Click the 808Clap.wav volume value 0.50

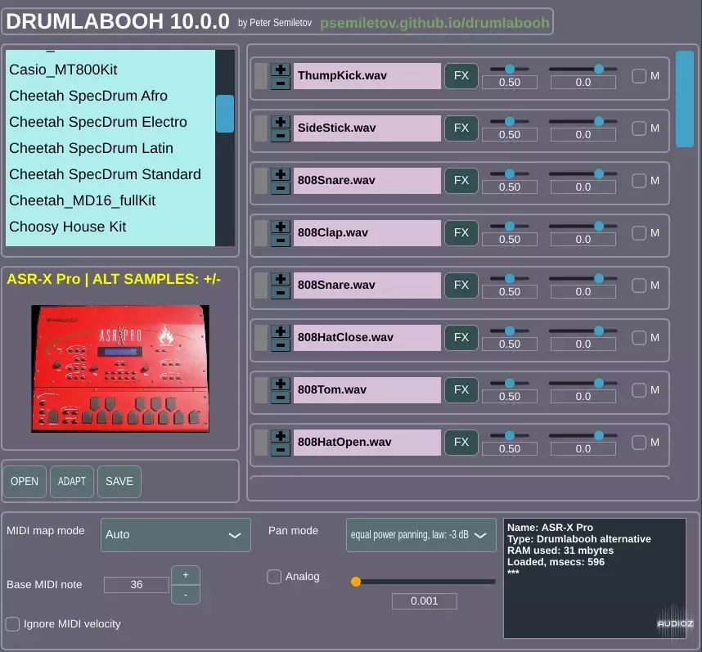click(510, 240)
